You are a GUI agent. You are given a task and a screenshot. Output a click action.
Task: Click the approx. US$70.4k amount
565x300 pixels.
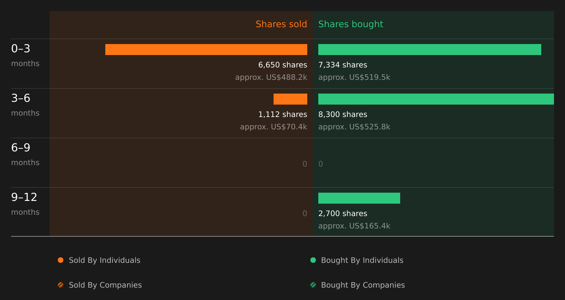(x=274, y=127)
